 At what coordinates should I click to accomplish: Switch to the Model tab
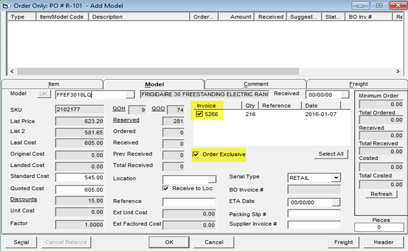coord(154,84)
